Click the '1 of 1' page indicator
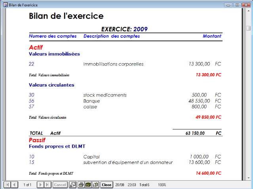The image size is (253, 189). pos(27,185)
